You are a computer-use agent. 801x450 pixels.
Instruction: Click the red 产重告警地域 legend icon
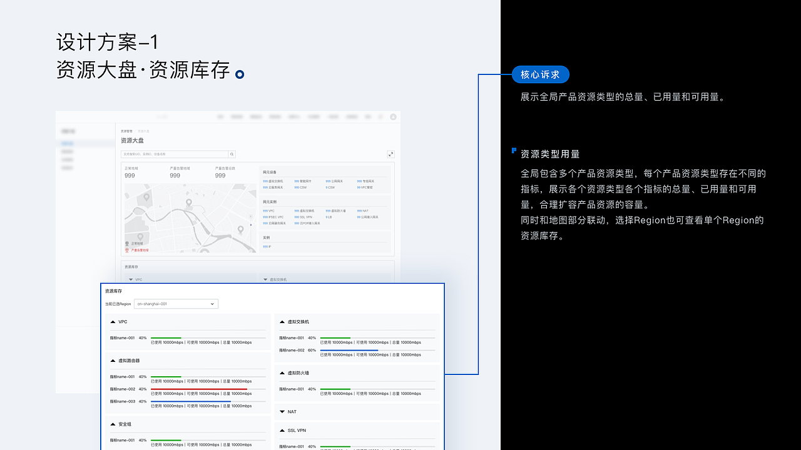click(x=126, y=250)
